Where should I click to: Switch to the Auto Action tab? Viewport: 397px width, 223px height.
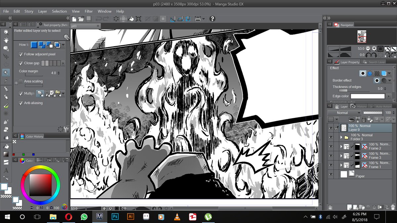click(x=380, y=106)
